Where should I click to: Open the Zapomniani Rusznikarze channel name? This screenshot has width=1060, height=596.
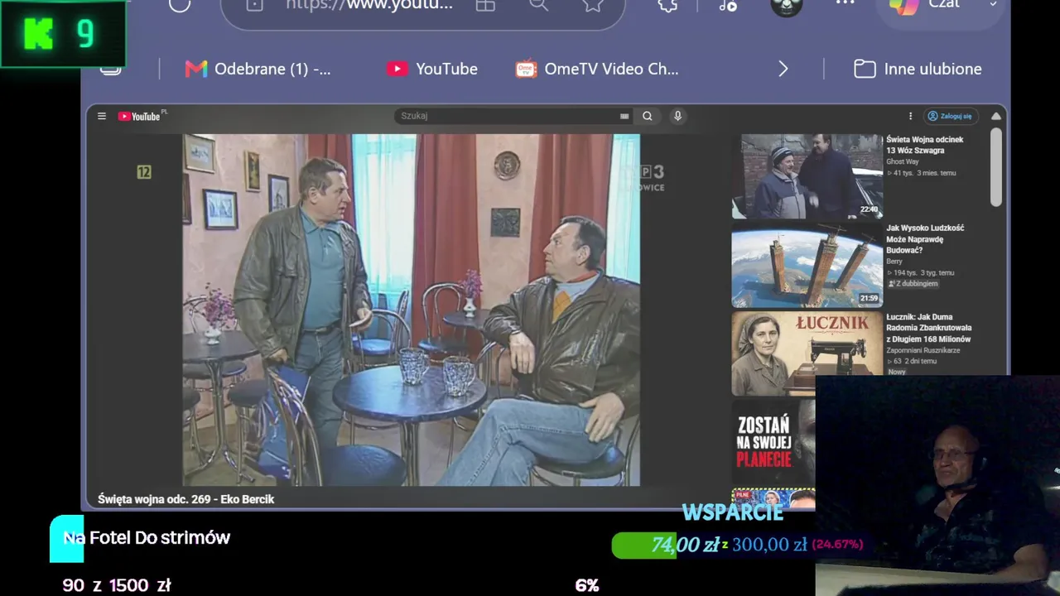pos(923,350)
